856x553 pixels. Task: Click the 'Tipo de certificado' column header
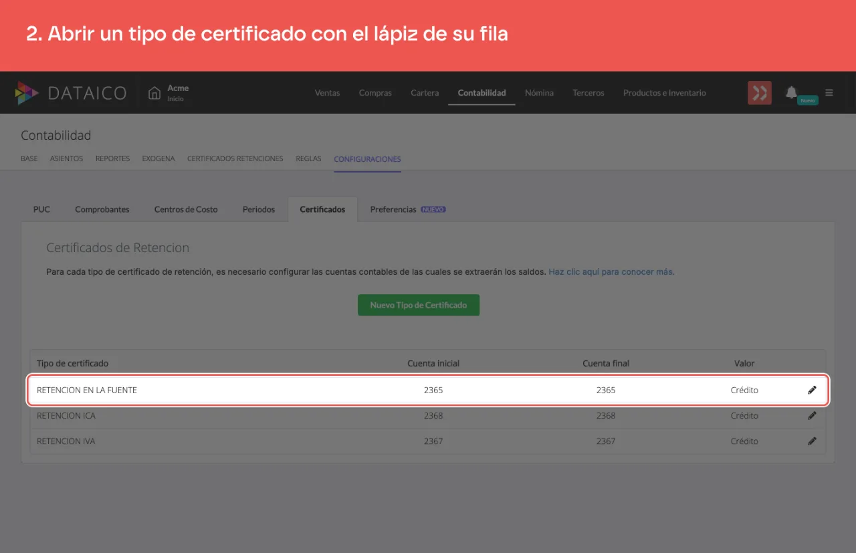pyautogui.click(x=72, y=363)
